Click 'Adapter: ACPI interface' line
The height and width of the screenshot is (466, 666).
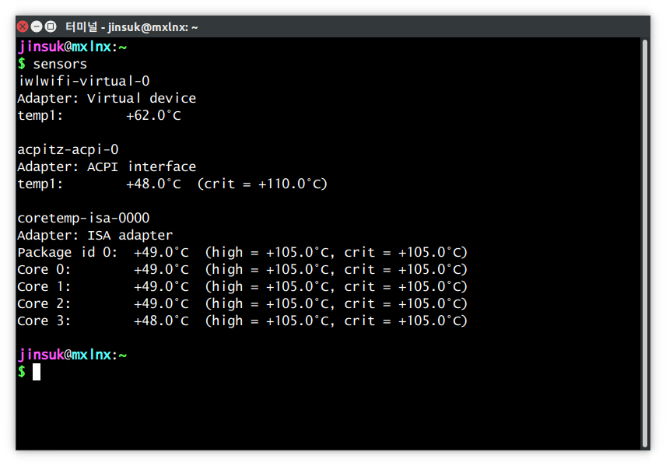(107, 166)
